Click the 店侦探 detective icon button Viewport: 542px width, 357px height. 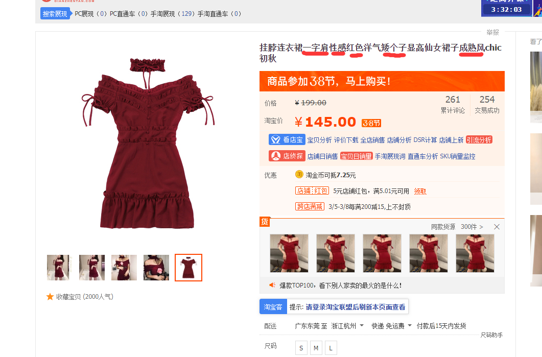click(287, 156)
